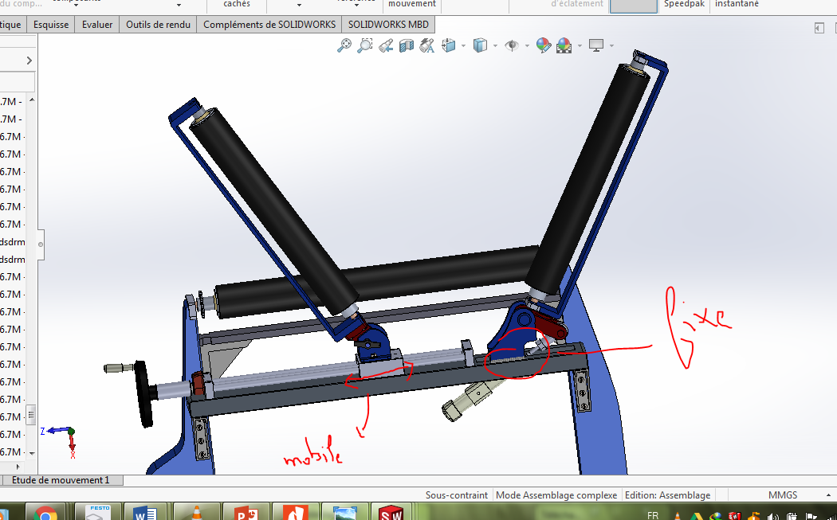Open the Outils de rendu tab
The height and width of the screenshot is (520, 837).
tap(158, 25)
